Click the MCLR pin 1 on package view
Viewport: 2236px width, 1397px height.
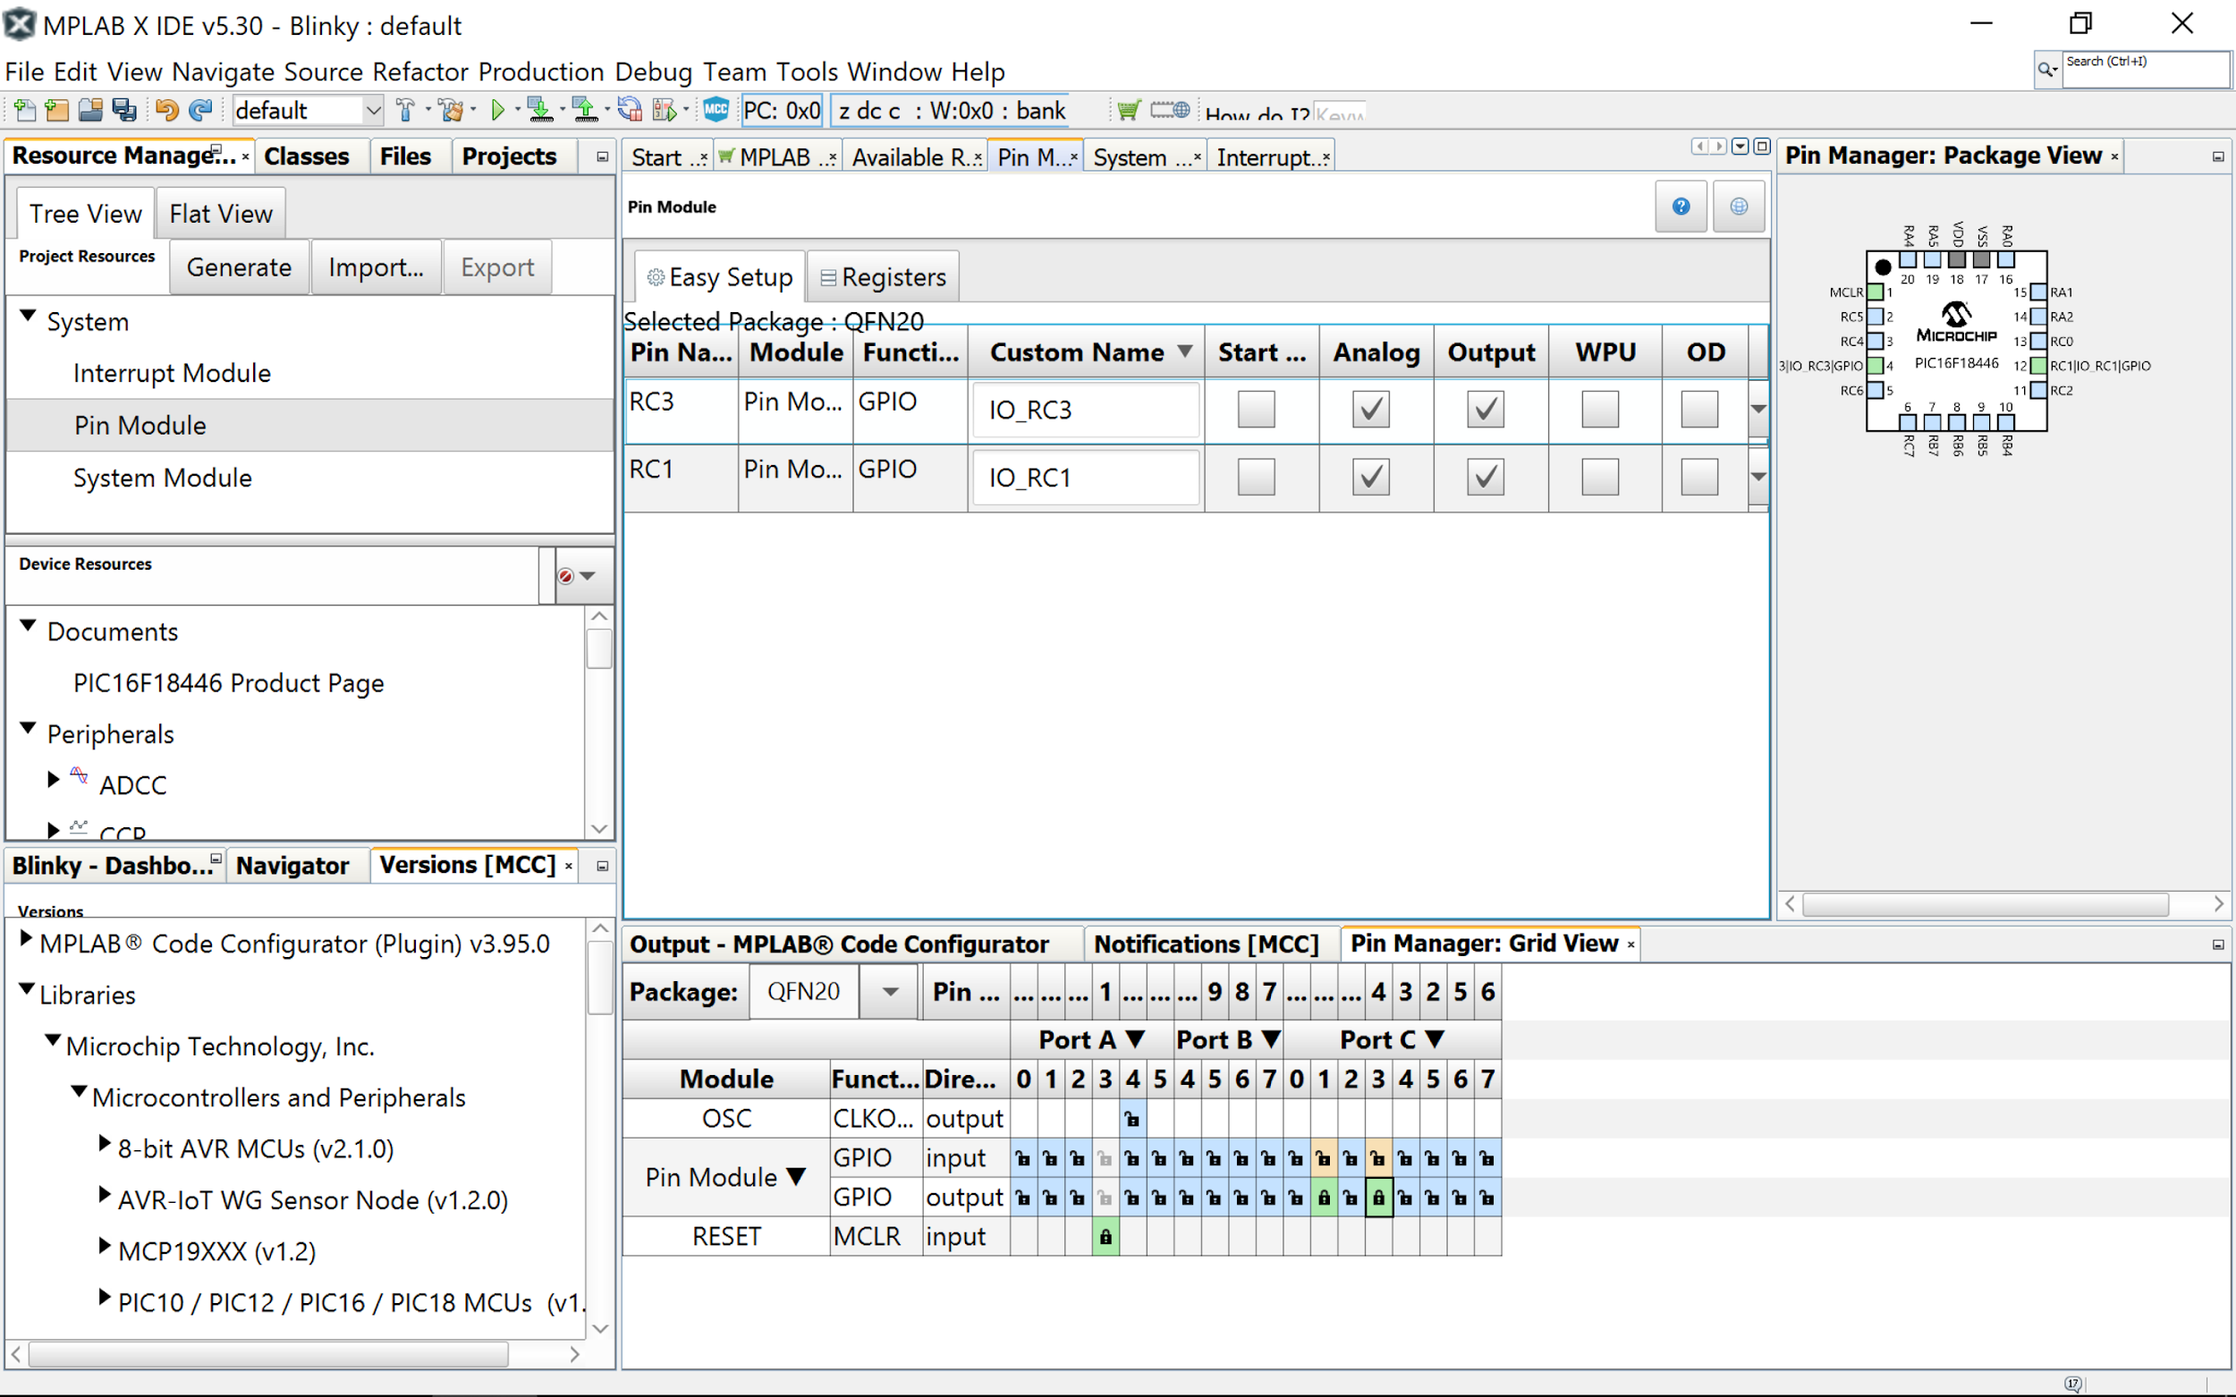click(1876, 292)
